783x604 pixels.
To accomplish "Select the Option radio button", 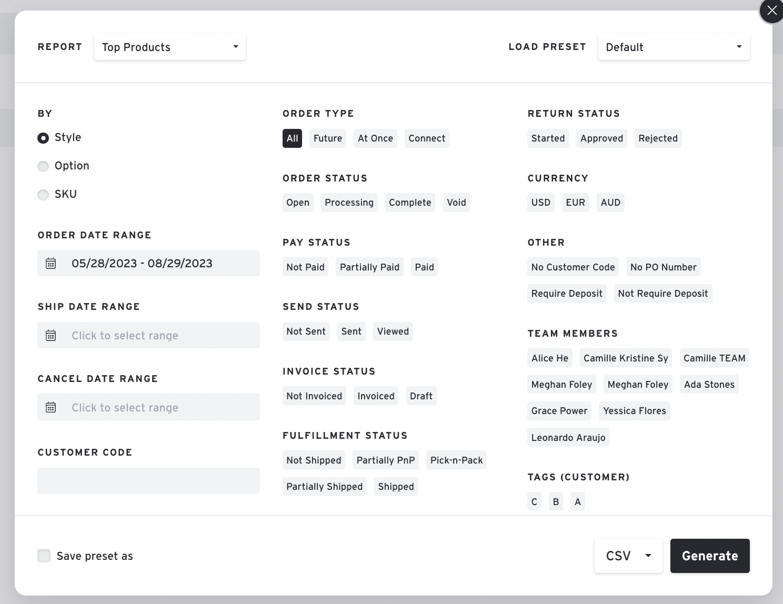I will click(43, 166).
